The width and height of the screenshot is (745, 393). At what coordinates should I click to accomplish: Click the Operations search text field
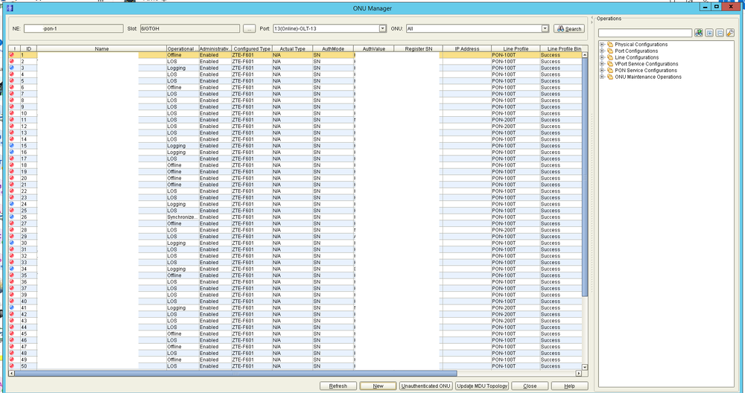point(644,33)
